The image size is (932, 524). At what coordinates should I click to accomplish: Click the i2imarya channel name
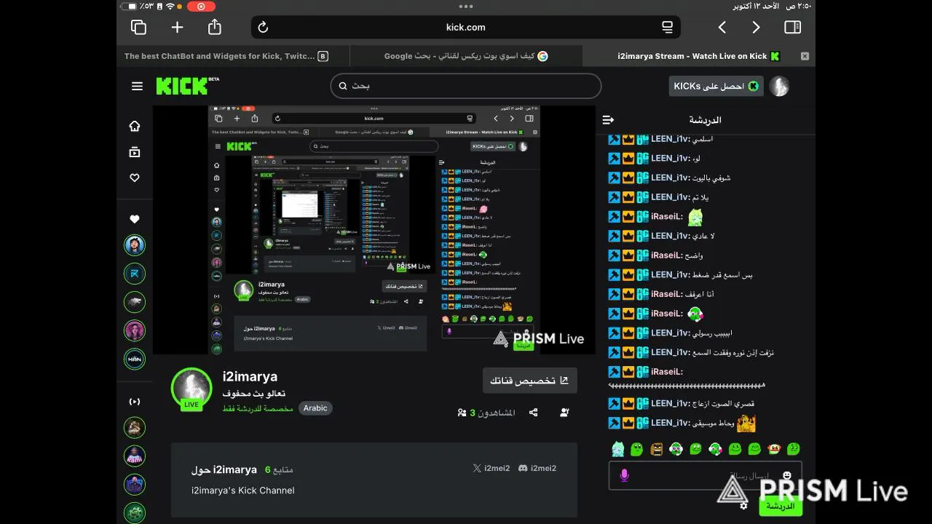[x=250, y=376]
